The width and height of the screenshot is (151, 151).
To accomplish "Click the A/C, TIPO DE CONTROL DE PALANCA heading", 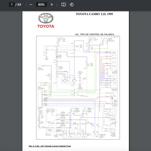I will click(x=95, y=34).
